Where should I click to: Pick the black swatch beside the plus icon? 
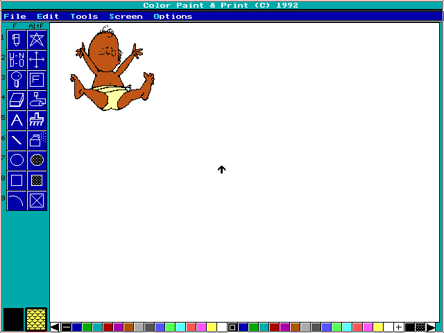pyautogui.click(x=409, y=327)
